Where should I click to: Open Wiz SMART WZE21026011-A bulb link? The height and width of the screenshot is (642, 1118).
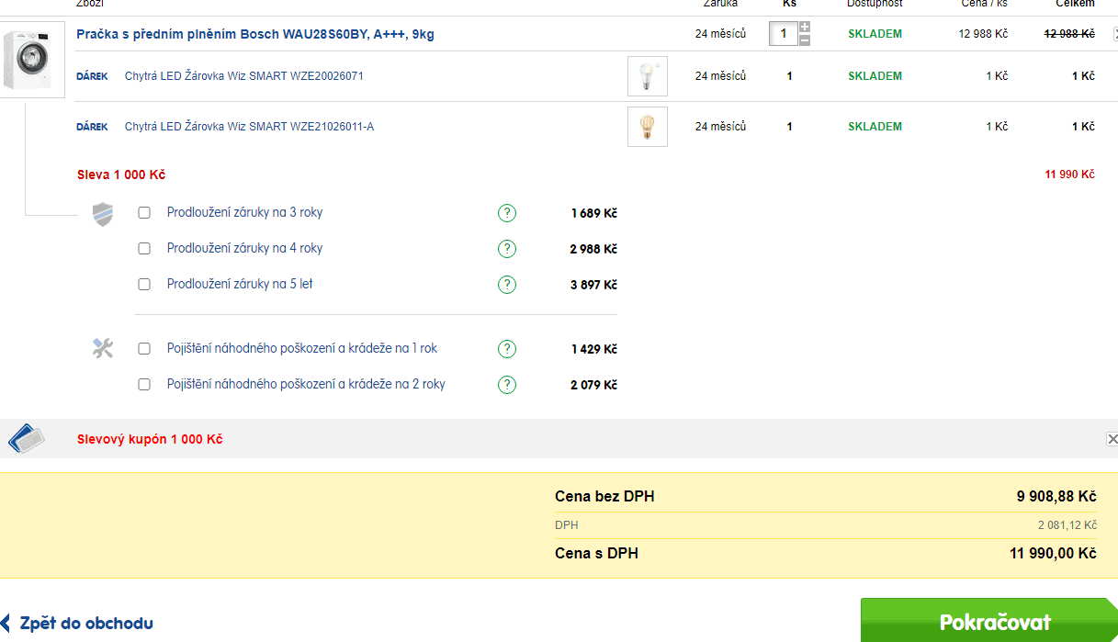point(249,127)
